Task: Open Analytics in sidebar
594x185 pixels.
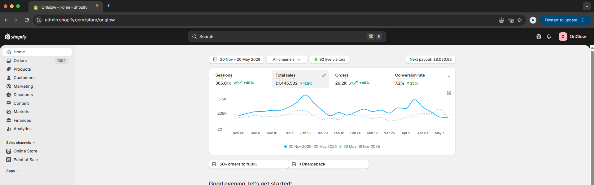Action: pyautogui.click(x=37, y=129)
